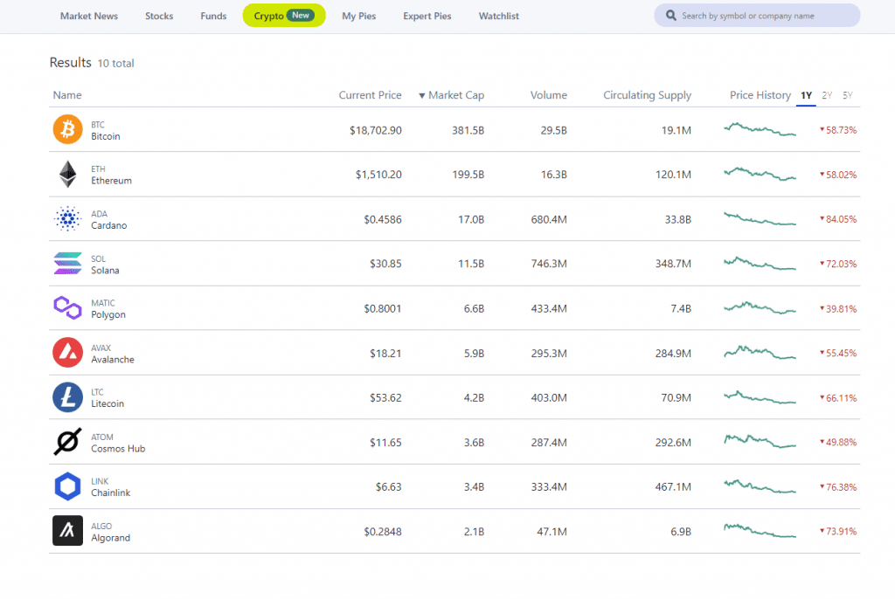Click Cardano's price history sparkline chart
The height and width of the screenshot is (599, 895).
[x=760, y=218]
